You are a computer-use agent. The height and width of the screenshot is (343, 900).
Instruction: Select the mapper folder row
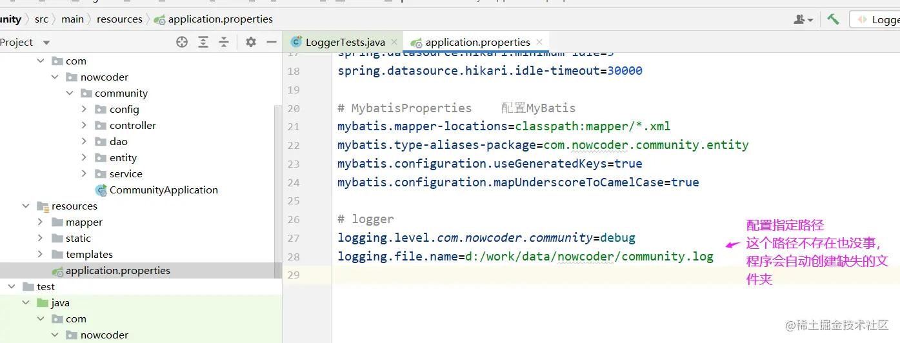pos(141,222)
